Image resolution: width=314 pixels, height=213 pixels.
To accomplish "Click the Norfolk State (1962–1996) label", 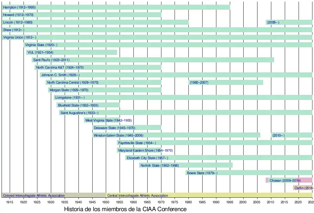I will 160,165.
